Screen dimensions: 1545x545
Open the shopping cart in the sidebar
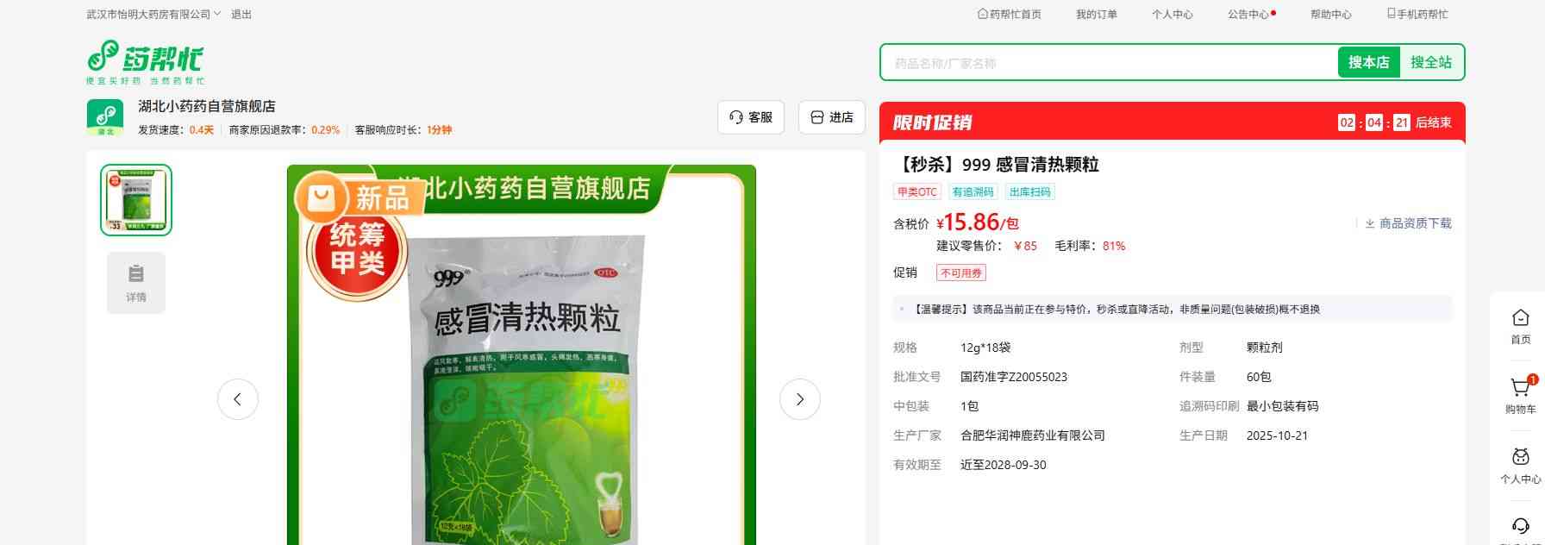[x=1520, y=389]
